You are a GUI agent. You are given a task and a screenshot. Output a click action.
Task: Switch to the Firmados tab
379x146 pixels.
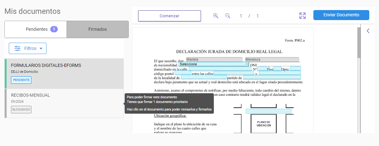click(98, 29)
